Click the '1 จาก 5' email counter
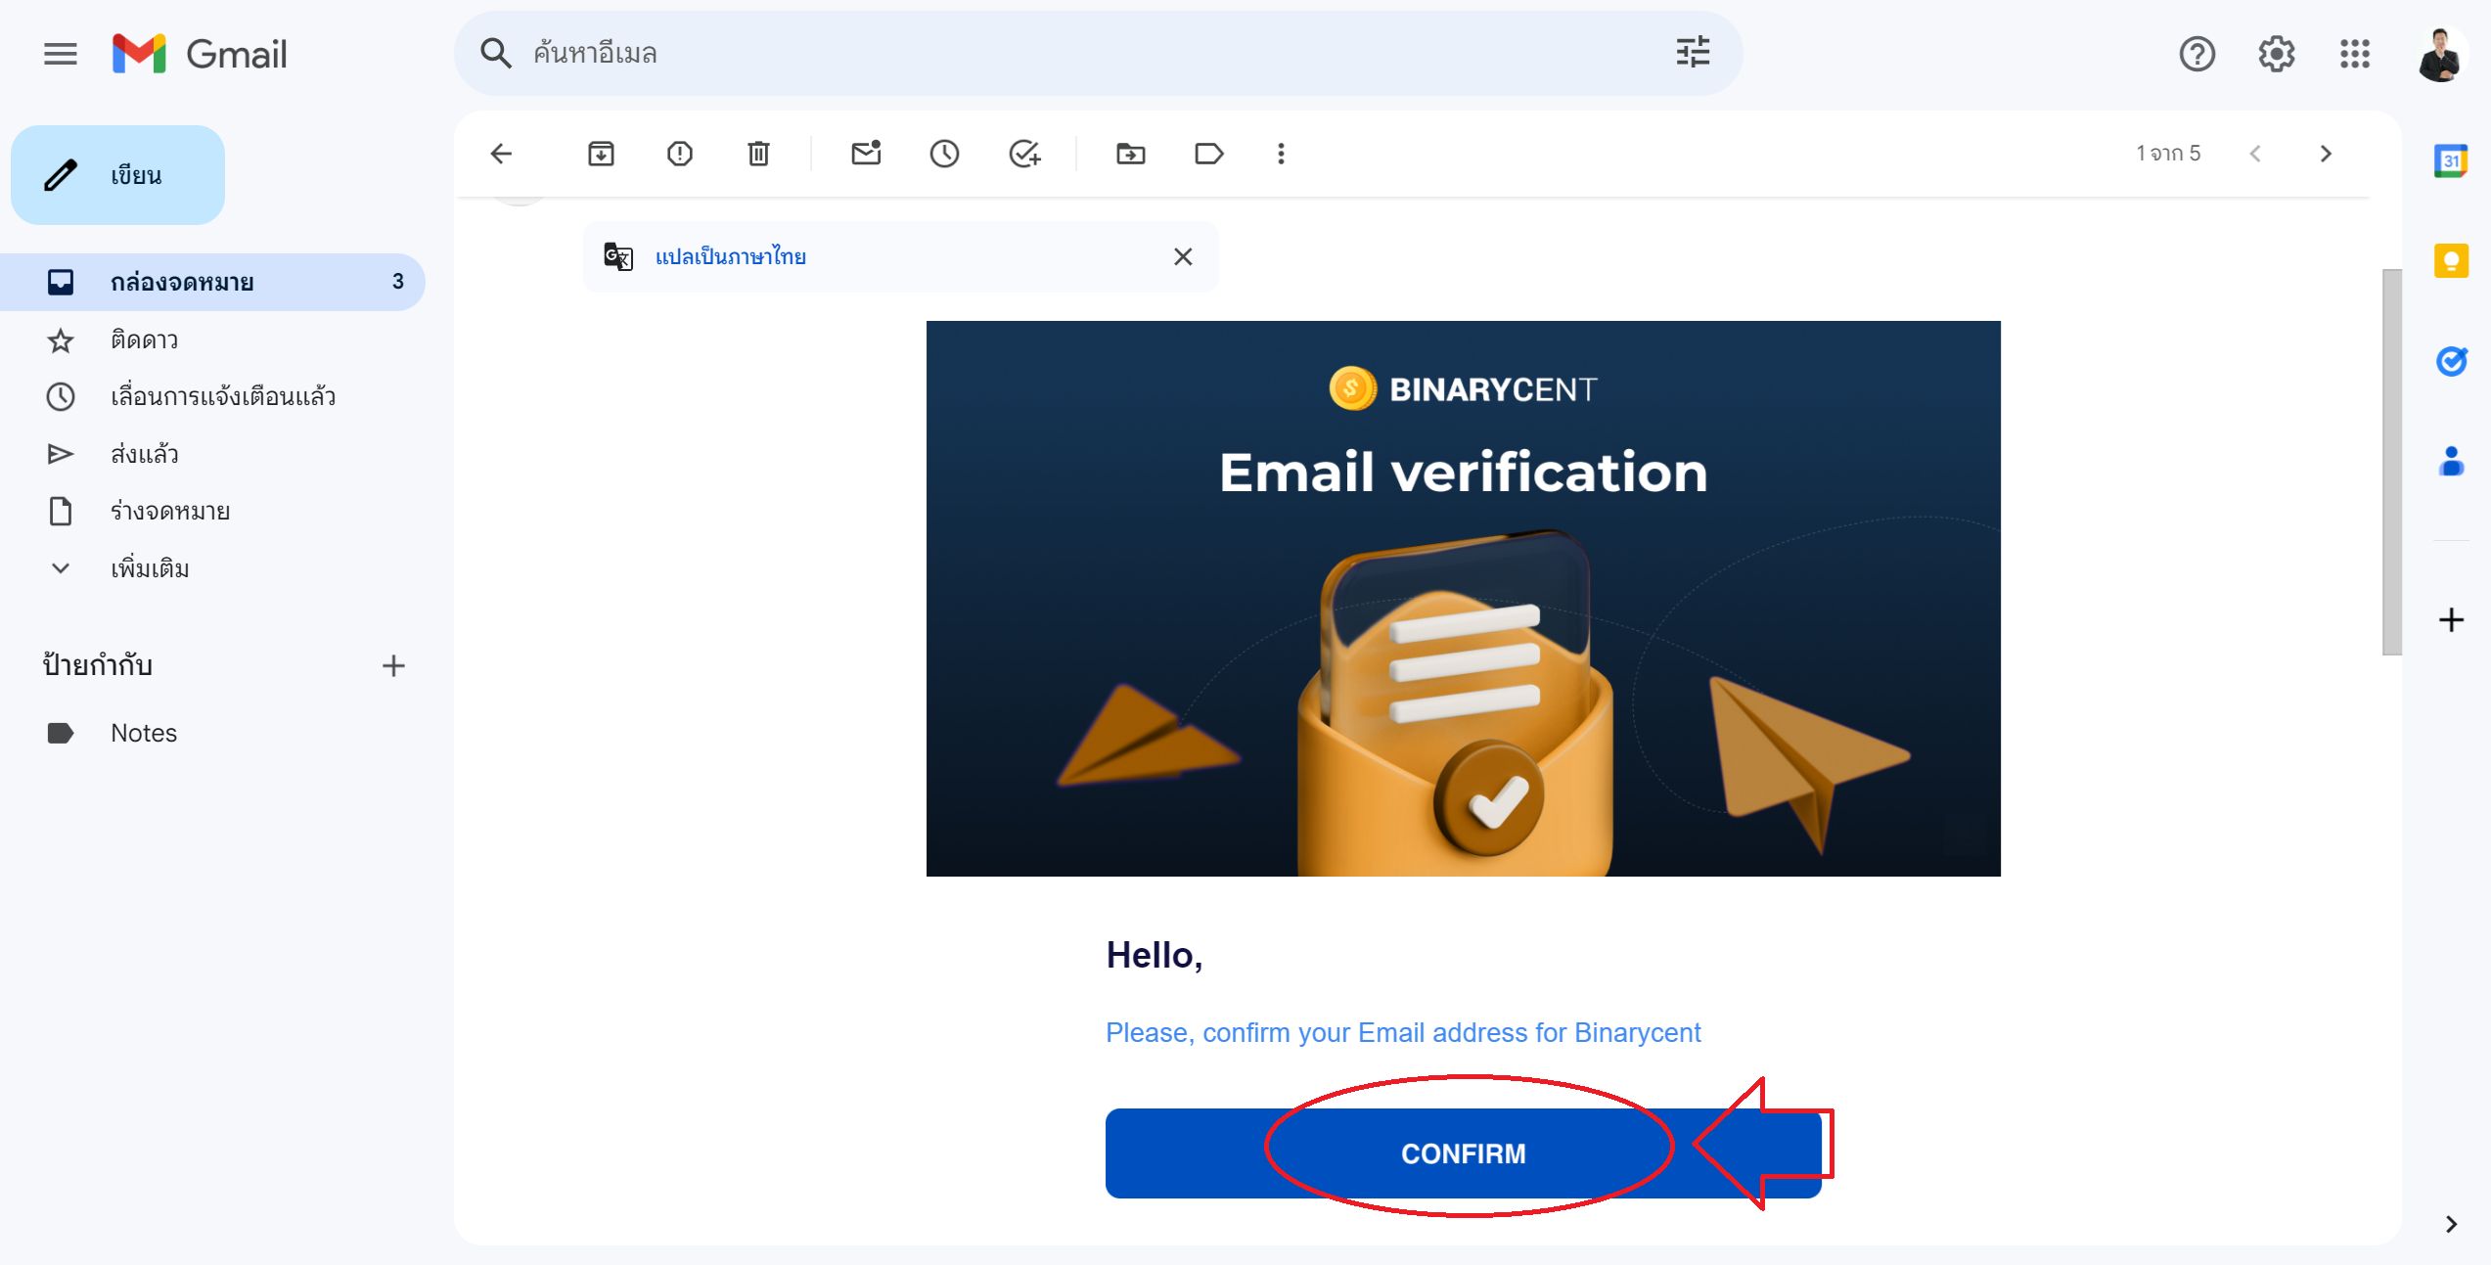Screen dimensions: 2491x1265 click(x=2167, y=154)
